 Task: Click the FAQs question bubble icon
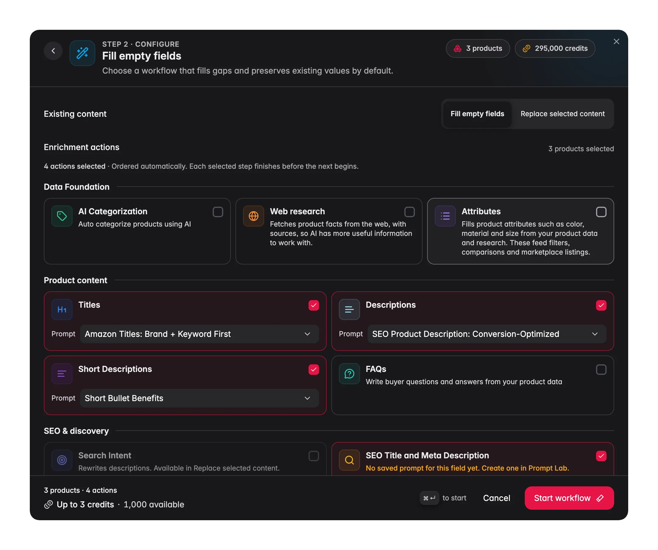[349, 374]
